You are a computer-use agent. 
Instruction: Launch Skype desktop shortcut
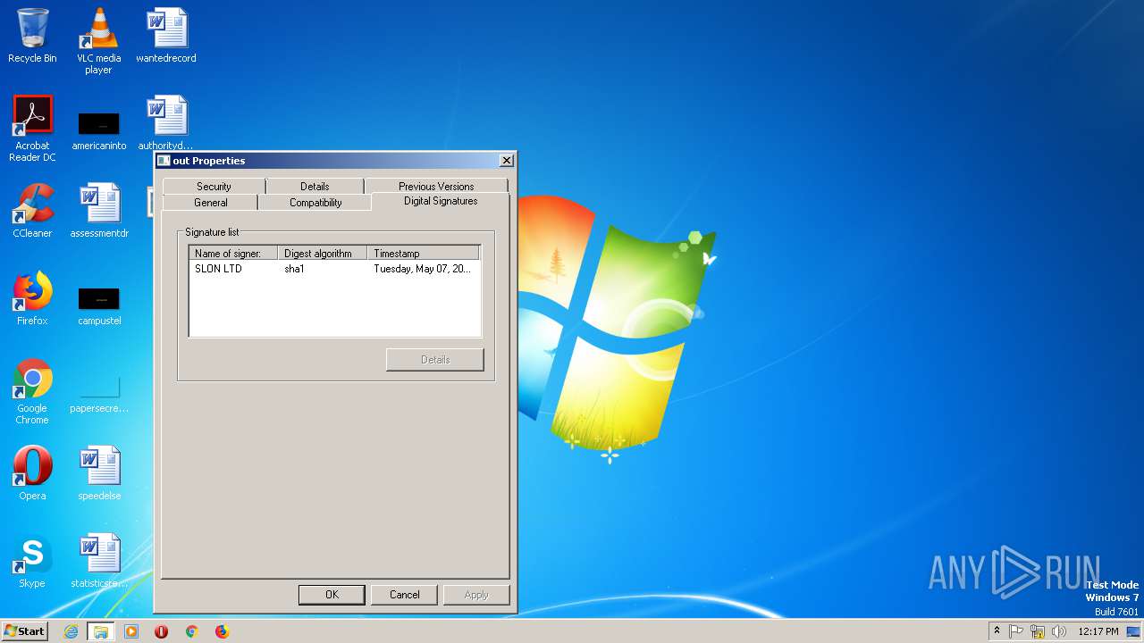point(32,561)
